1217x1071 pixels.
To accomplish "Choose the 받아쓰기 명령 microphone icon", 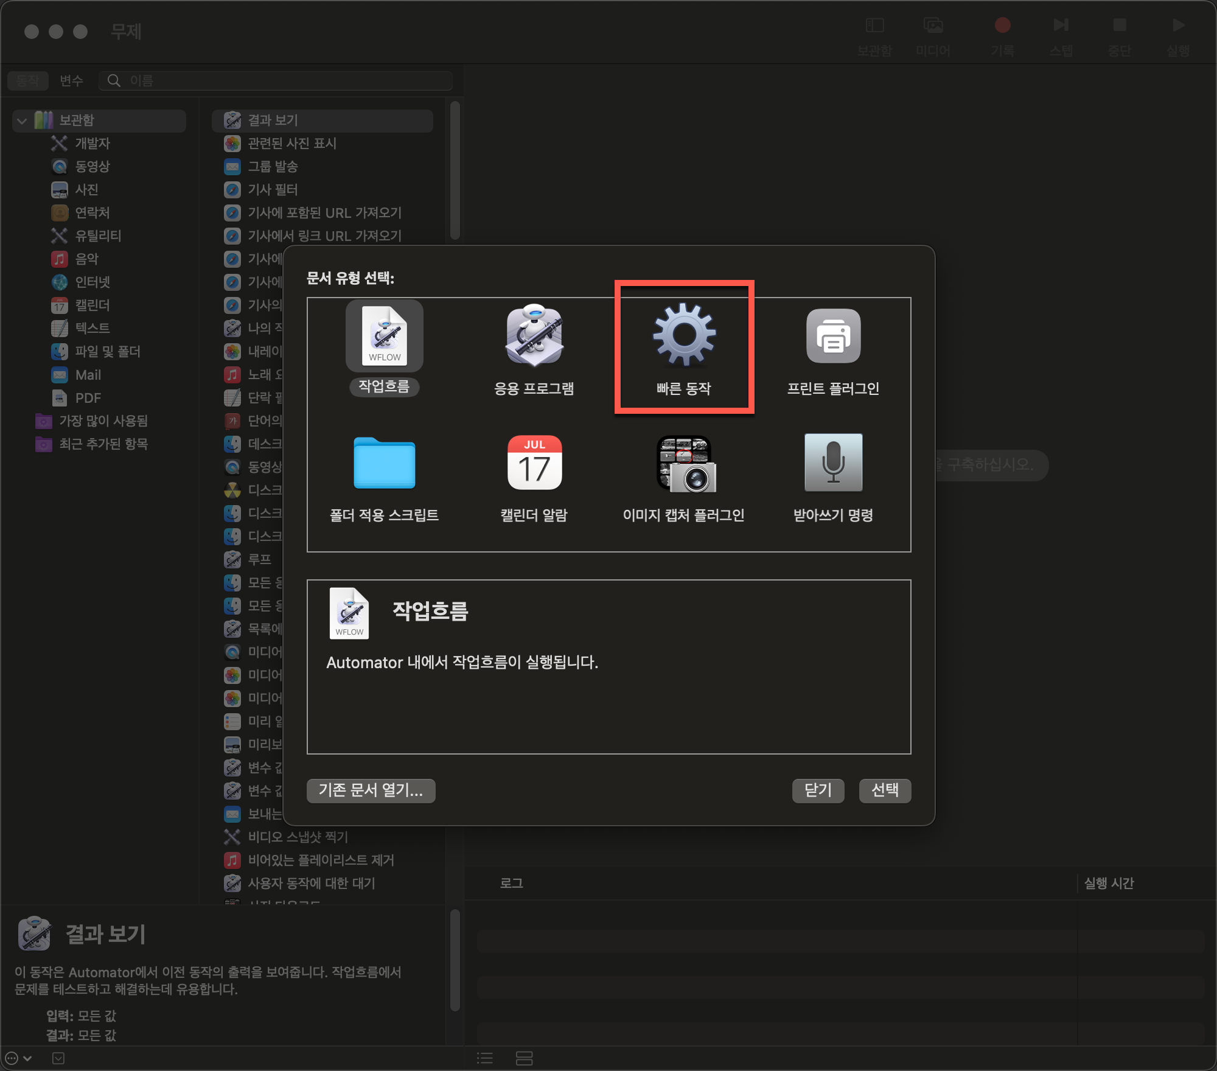I will (833, 464).
